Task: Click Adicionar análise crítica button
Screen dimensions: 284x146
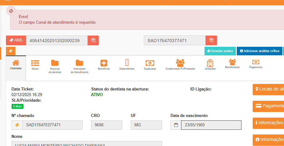Action: click(x=259, y=51)
